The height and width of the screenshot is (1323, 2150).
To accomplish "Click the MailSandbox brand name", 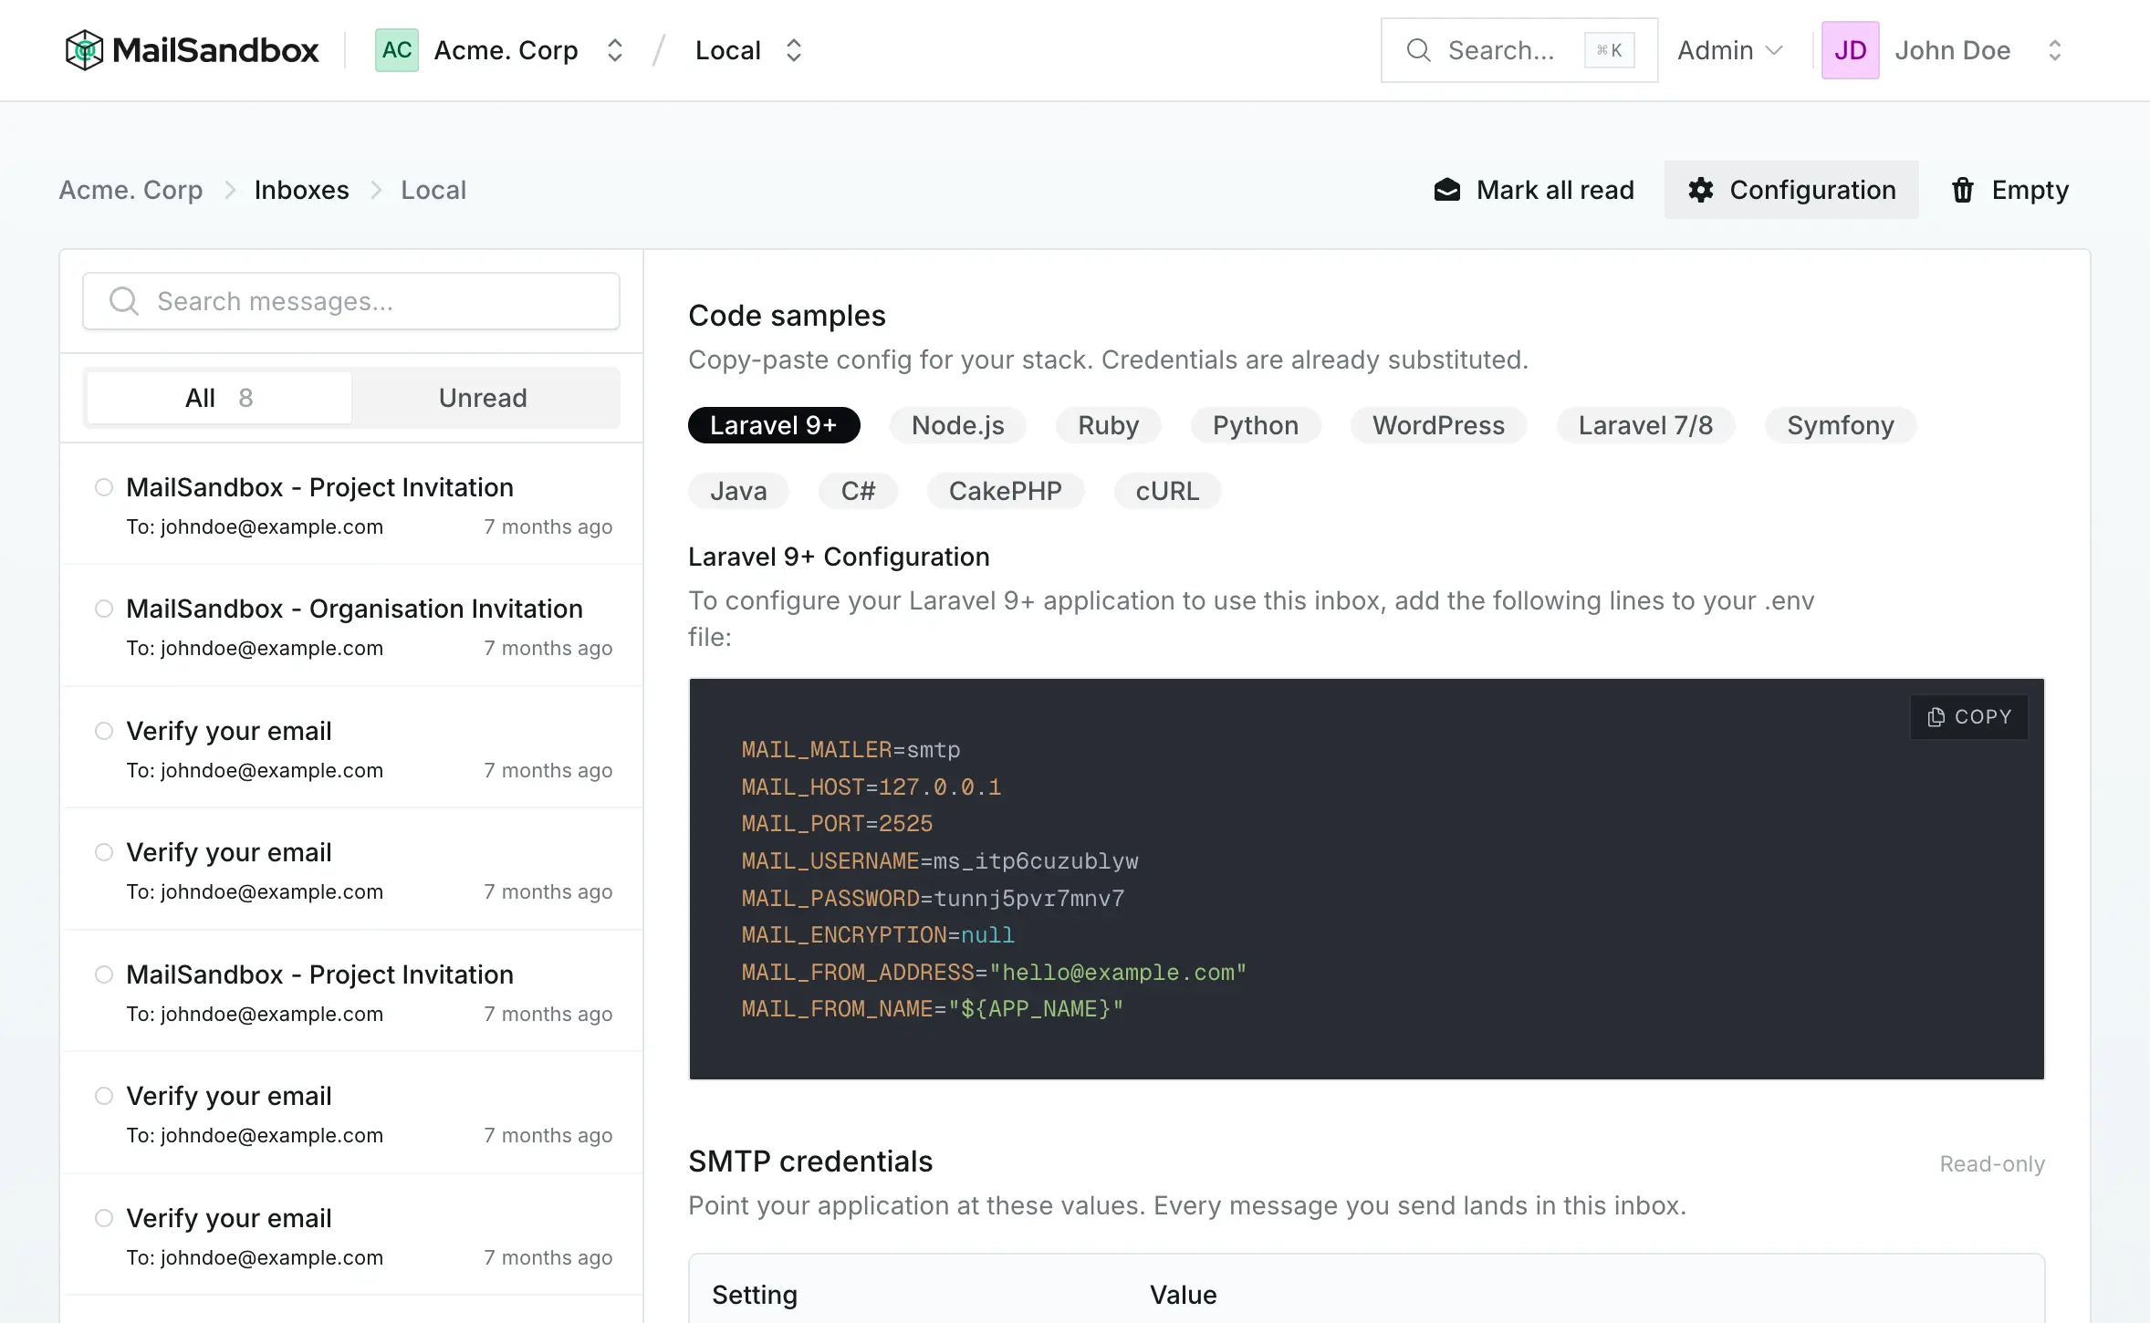I will [215, 50].
